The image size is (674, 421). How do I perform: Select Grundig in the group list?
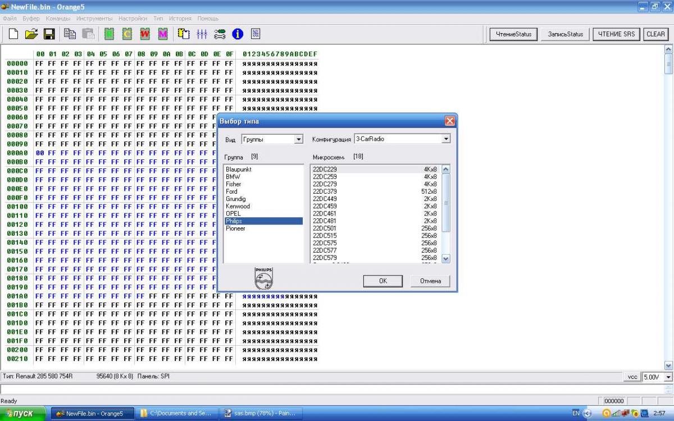pyautogui.click(x=263, y=199)
